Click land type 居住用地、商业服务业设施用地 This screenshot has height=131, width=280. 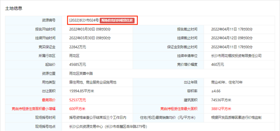click(x=93, y=82)
